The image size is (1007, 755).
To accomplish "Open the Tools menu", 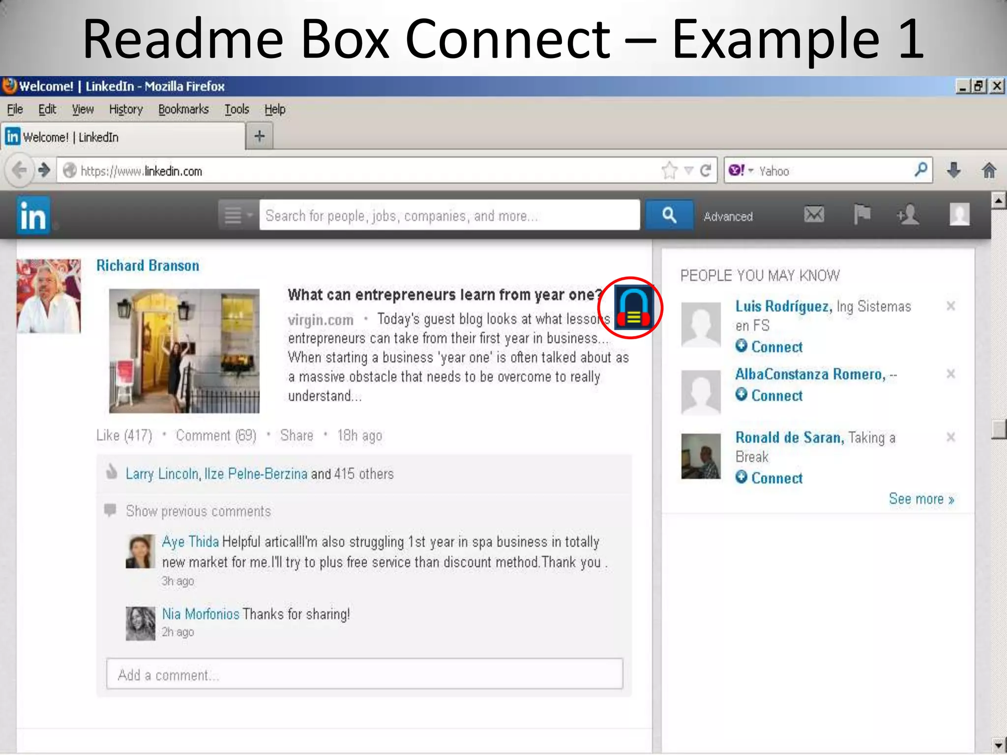I will tap(237, 109).
